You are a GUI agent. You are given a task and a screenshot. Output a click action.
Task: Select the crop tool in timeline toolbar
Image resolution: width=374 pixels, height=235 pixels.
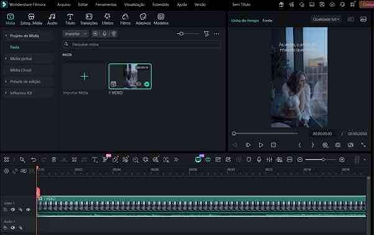[x=75, y=160]
